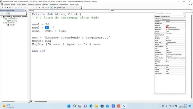This screenshot has height=109, width=193.
Task: Open Microsoft Store from the taskbar
Action: coord(102,106)
